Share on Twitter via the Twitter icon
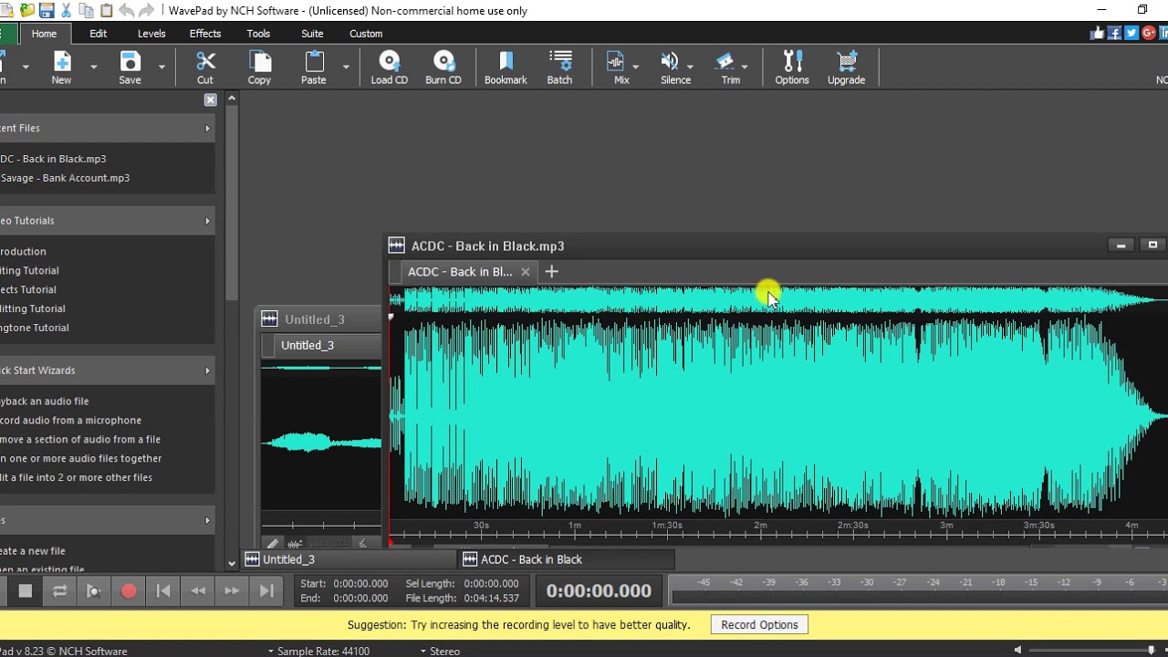Image resolution: width=1168 pixels, height=657 pixels. pos(1131,34)
